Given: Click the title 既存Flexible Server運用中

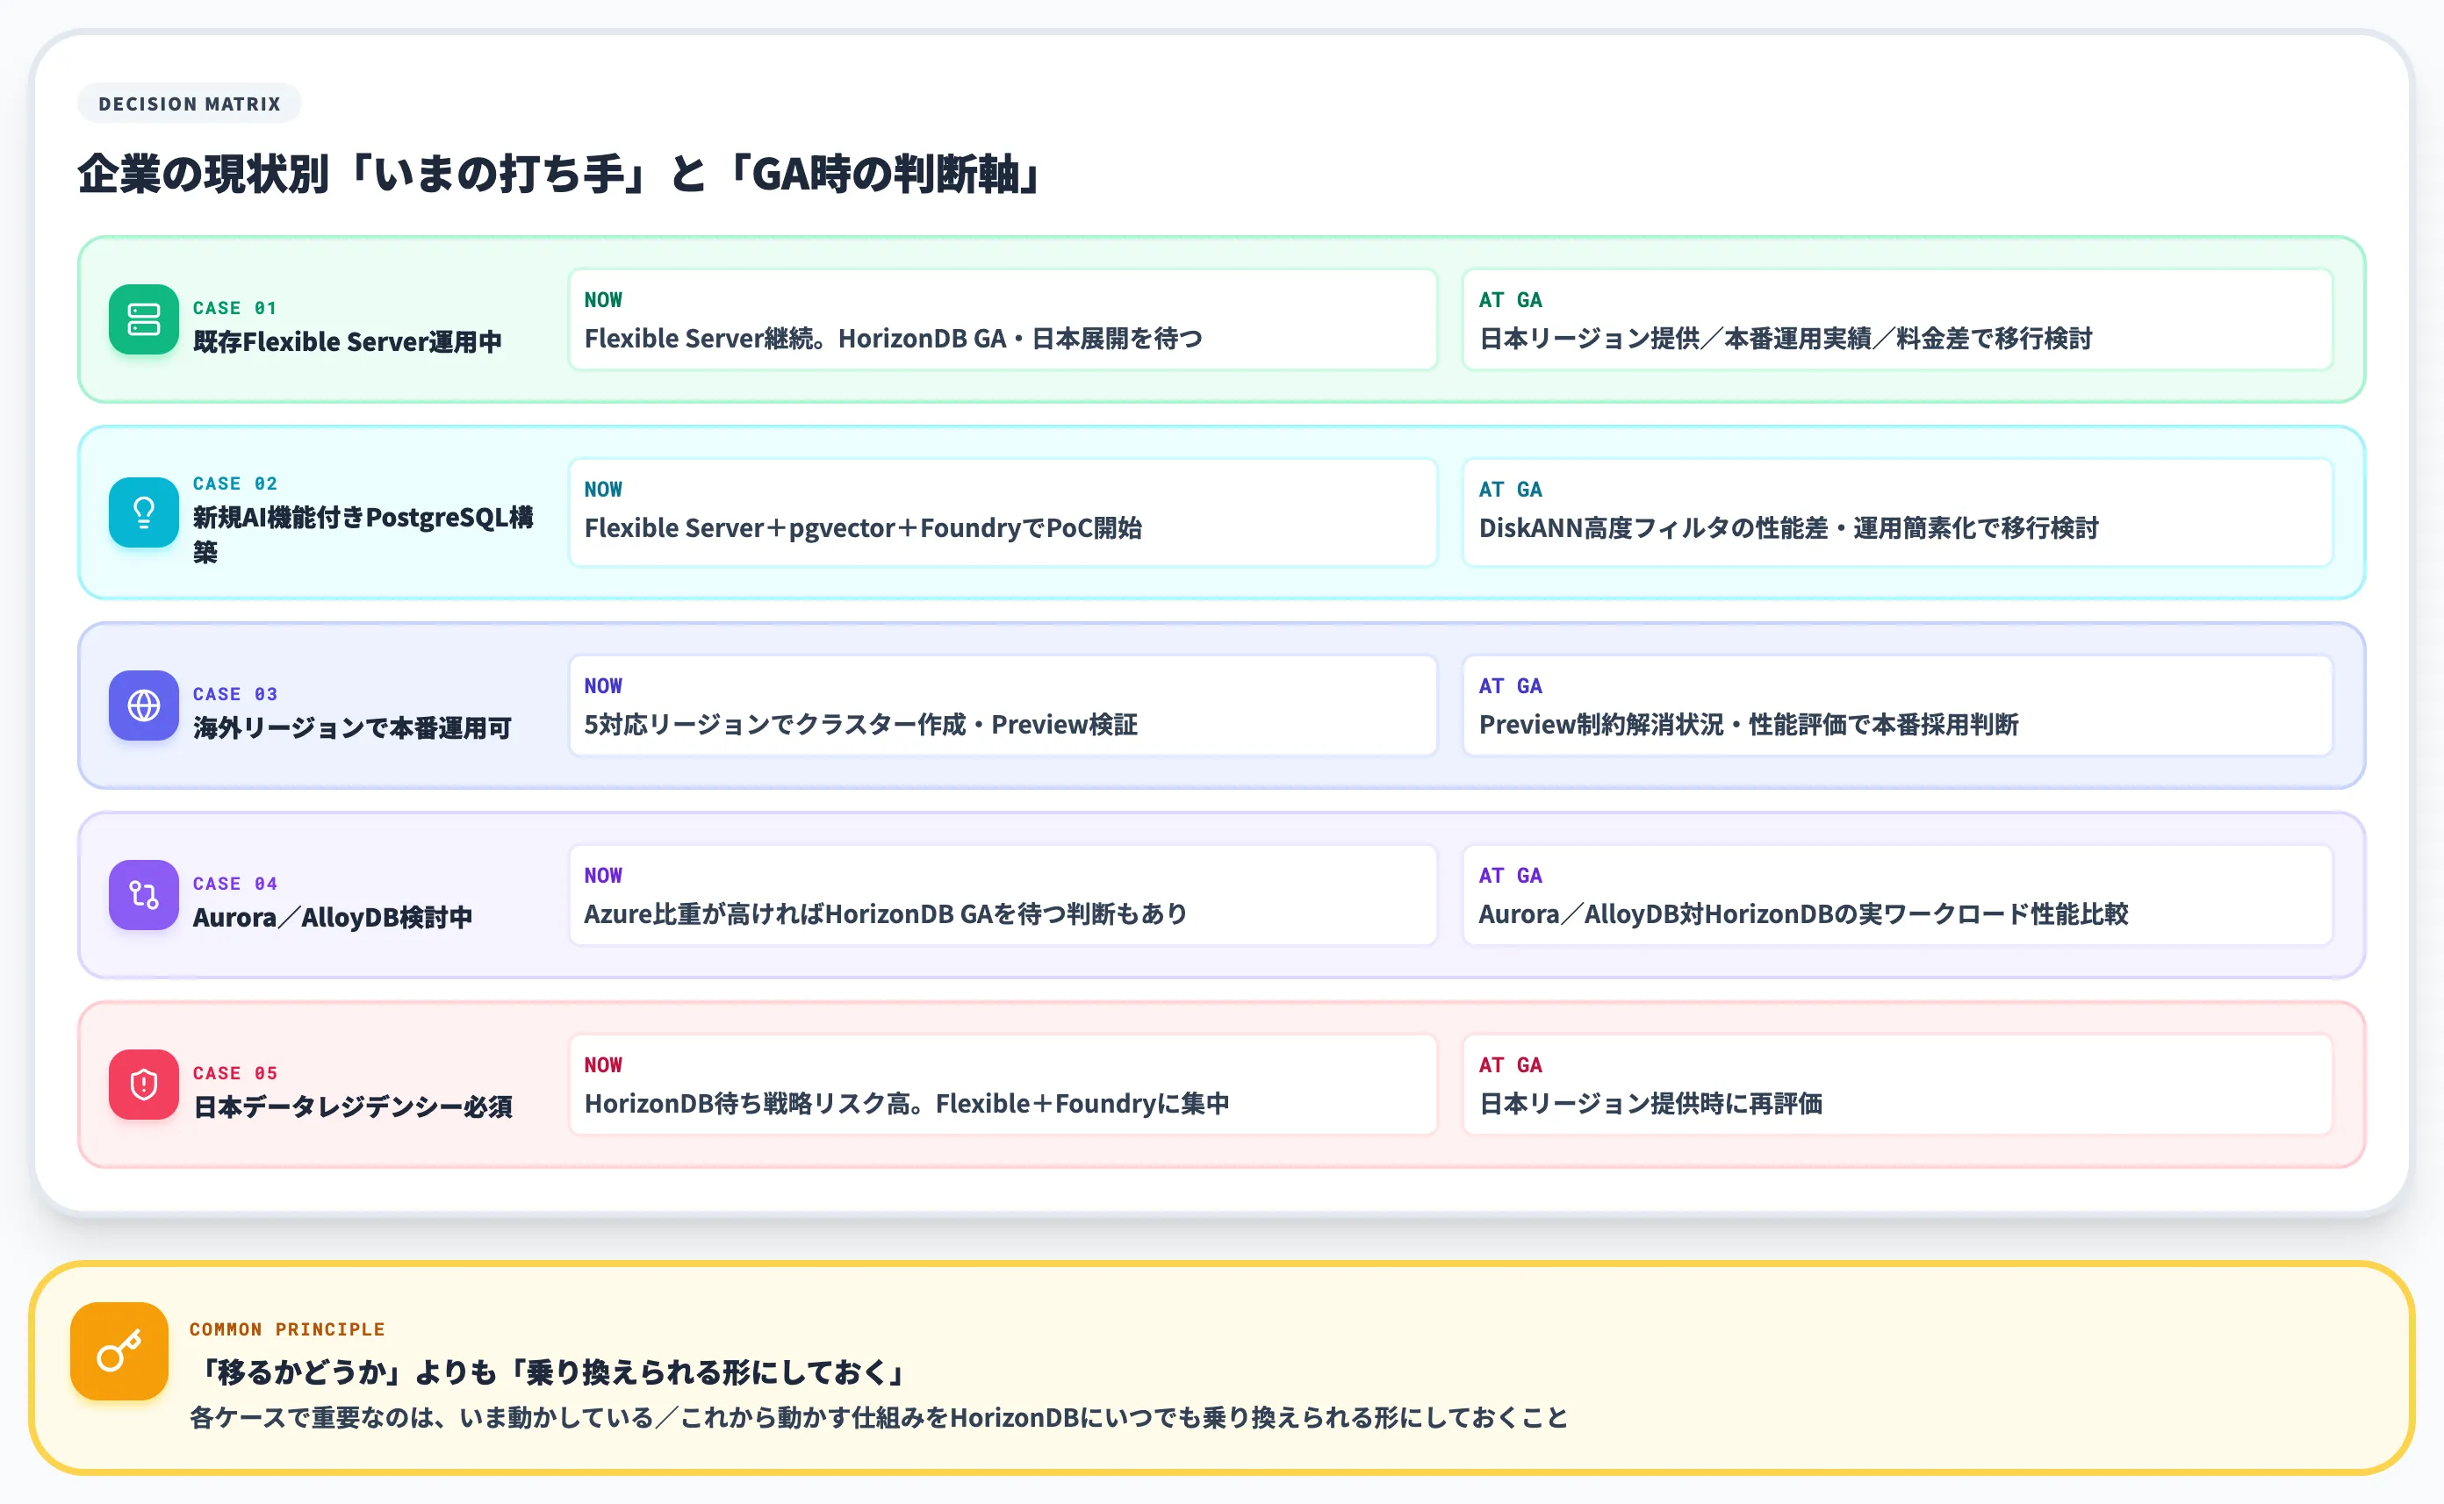Looking at the screenshot, I should tap(348, 341).
